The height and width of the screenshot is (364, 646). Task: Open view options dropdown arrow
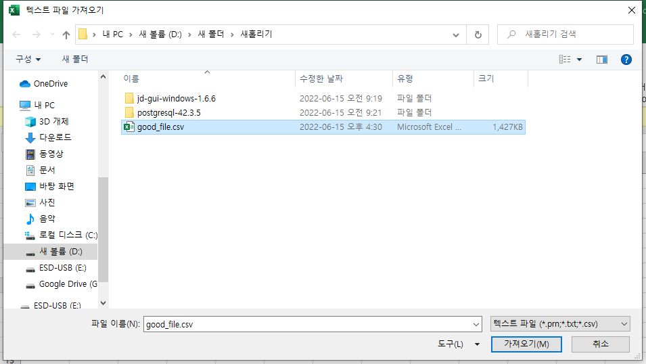(x=579, y=60)
